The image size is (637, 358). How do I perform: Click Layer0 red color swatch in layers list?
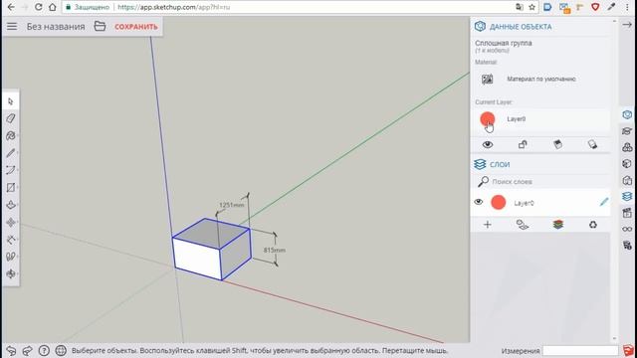click(x=498, y=202)
